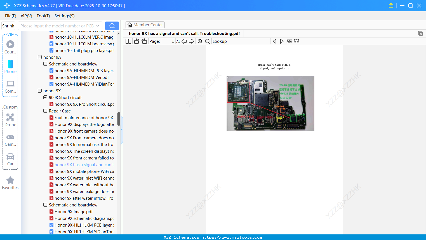This screenshot has height=240, width=426.
Task: Select the honor 9X signal troubleshooting PDF tab
Action: [184, 34]
